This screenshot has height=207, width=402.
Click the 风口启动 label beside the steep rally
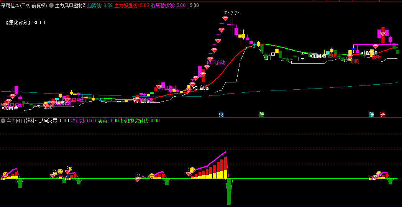tap(216, 62)
